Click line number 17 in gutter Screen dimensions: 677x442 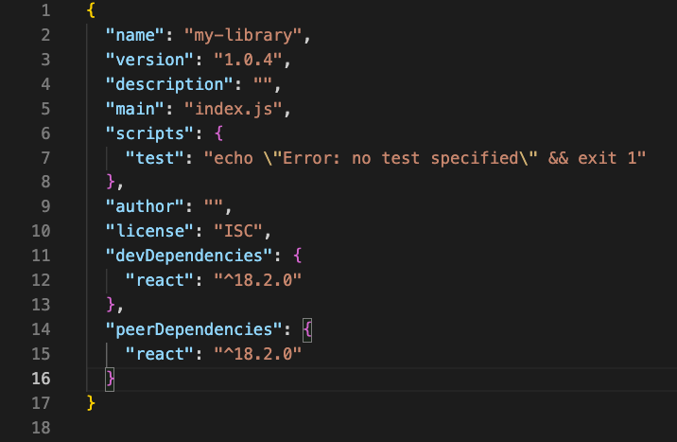(x=41, y=403)
